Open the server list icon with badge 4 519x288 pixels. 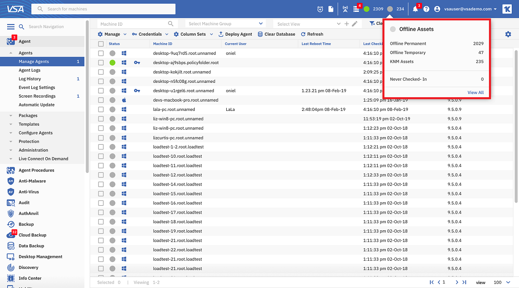click(x=356, y=9)
